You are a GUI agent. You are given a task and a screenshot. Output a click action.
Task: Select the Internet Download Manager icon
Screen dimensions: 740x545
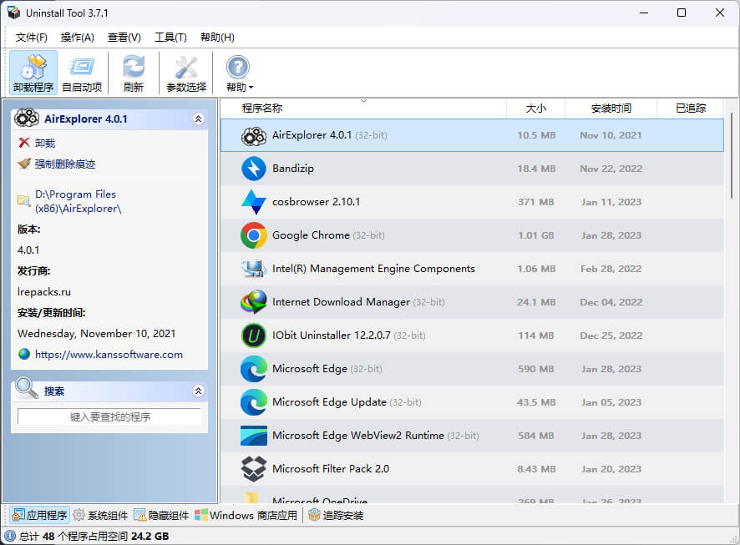click(252, 302)
